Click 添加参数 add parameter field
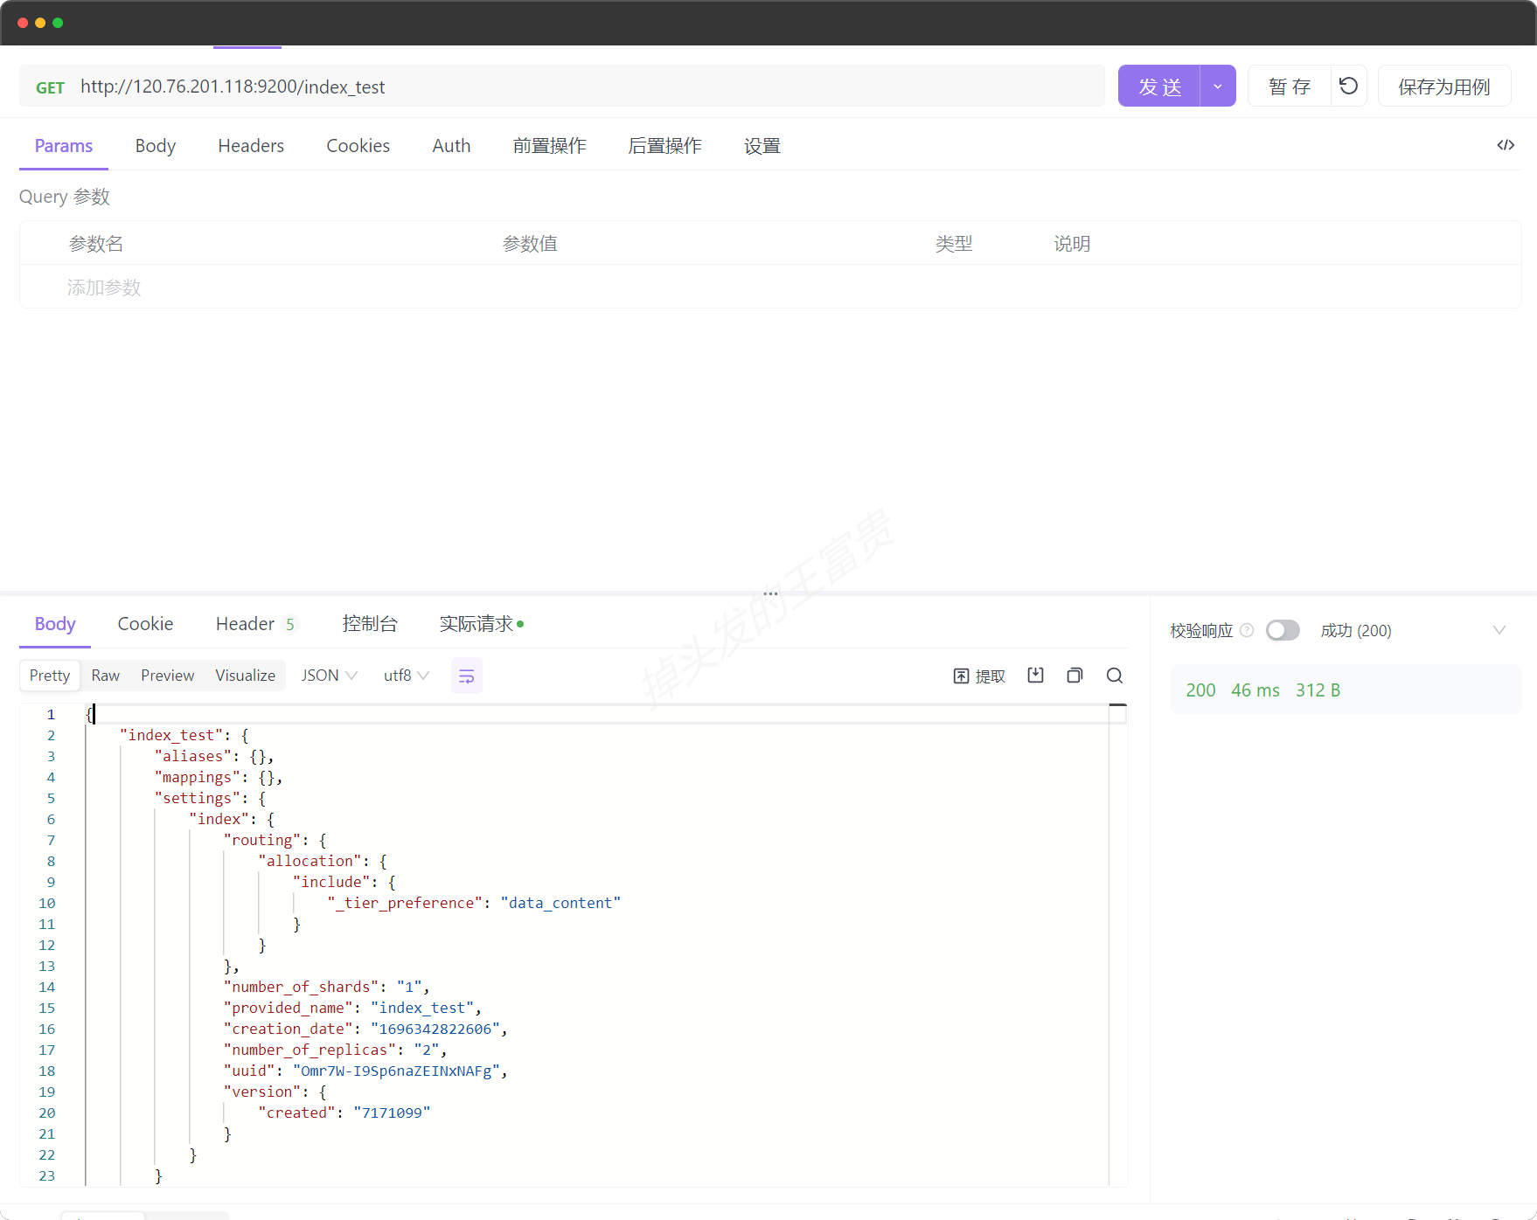The width and height of the screenshot is (1537, 1220). 104,288
